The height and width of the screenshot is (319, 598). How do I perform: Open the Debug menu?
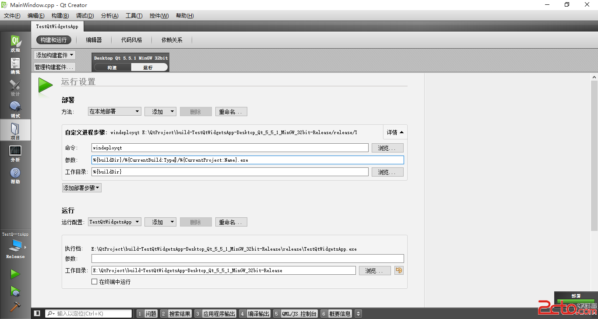tap(85, 16)
